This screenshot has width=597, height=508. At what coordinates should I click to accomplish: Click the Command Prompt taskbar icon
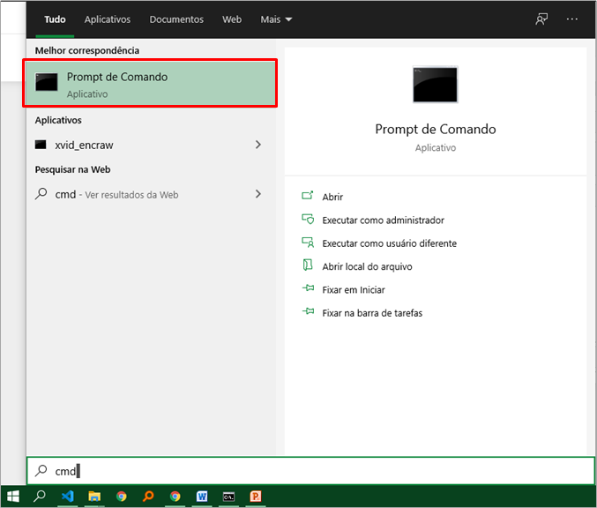[228, 497]
